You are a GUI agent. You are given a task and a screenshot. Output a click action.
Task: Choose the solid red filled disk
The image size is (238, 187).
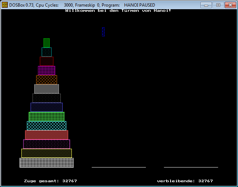click(x=46, y=135)
